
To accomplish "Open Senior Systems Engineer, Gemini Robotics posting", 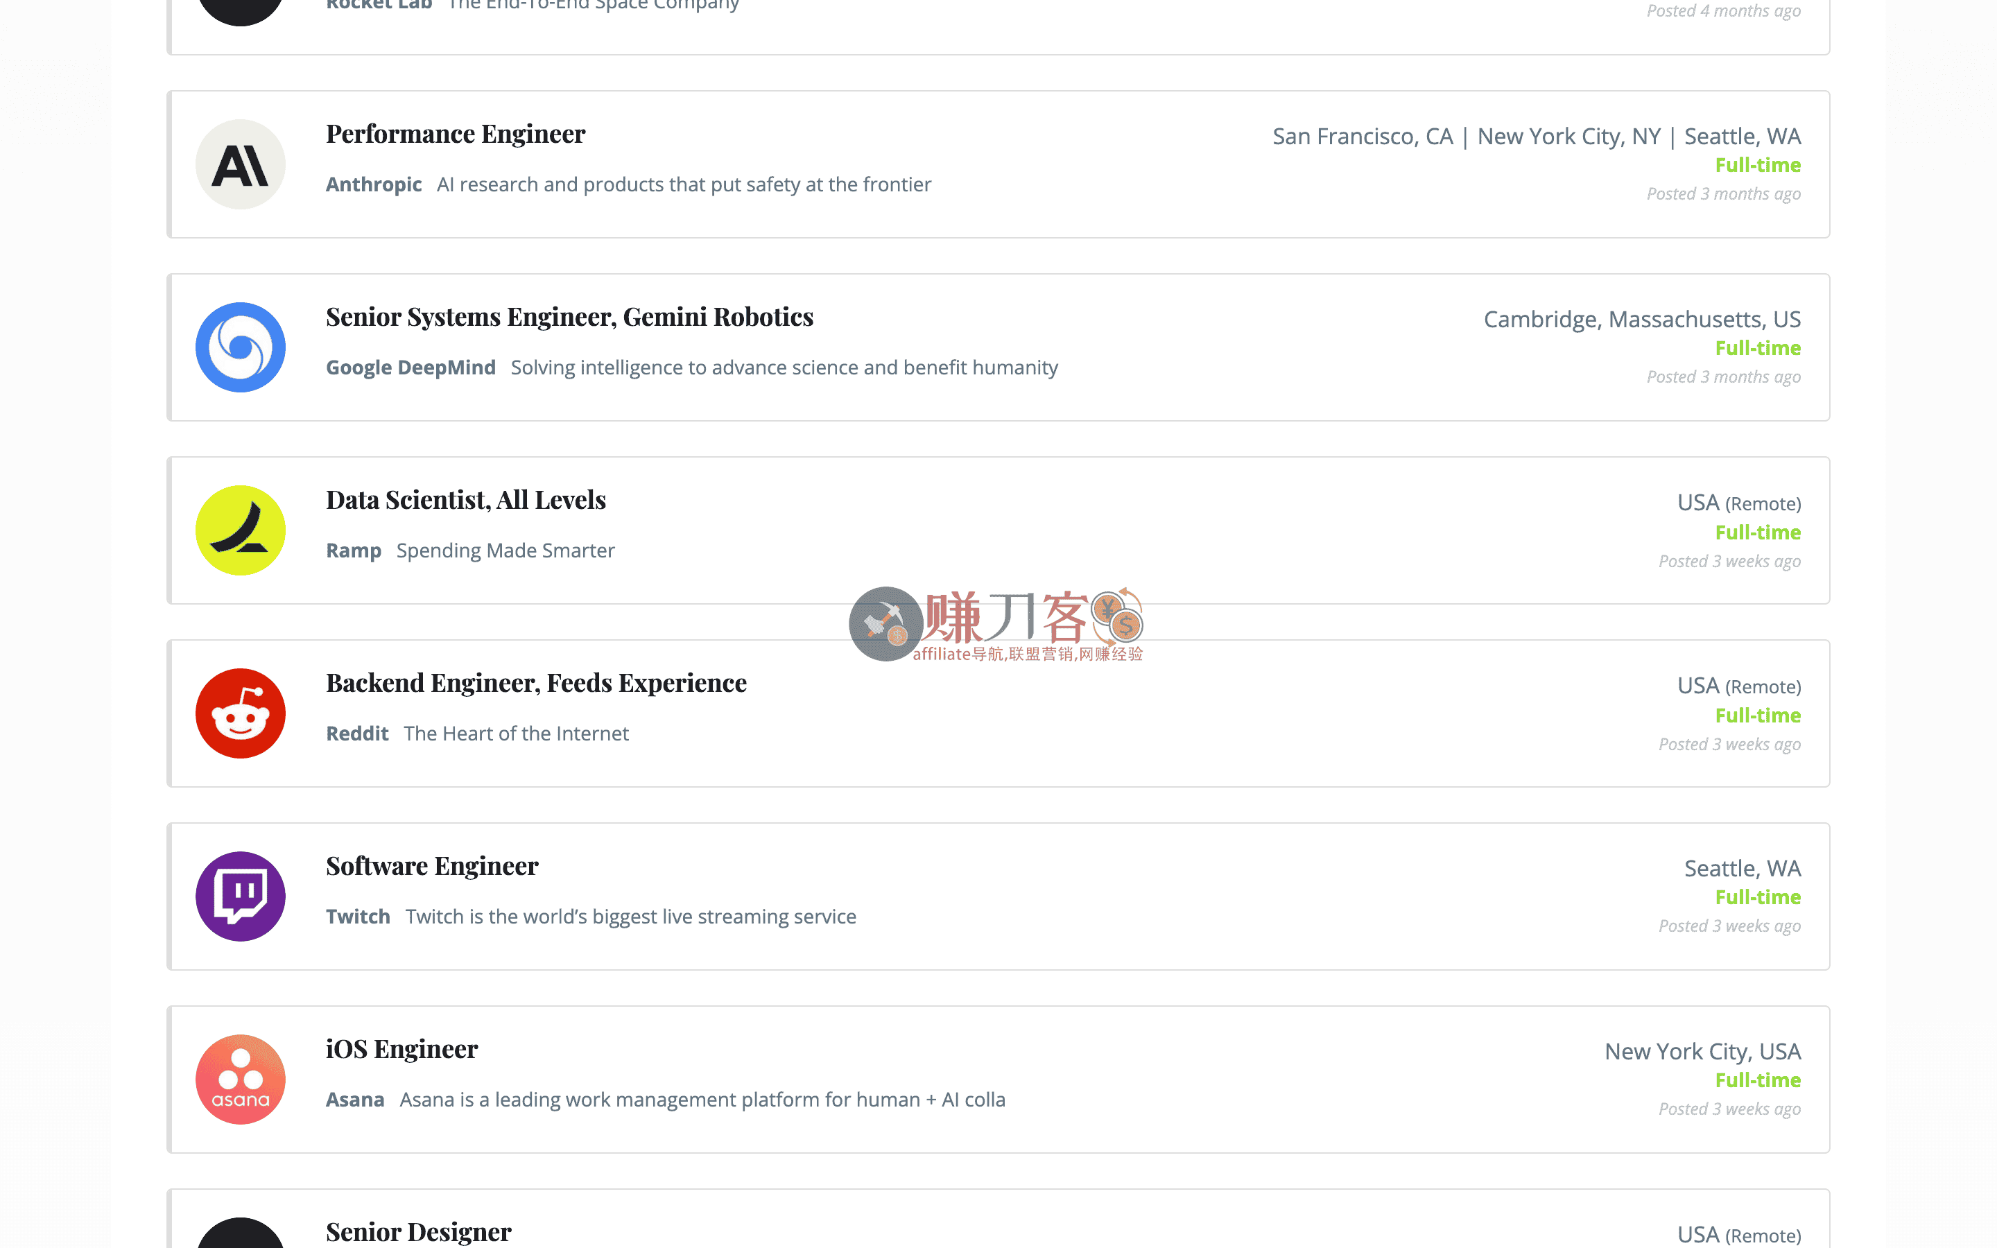I will 569,317.
